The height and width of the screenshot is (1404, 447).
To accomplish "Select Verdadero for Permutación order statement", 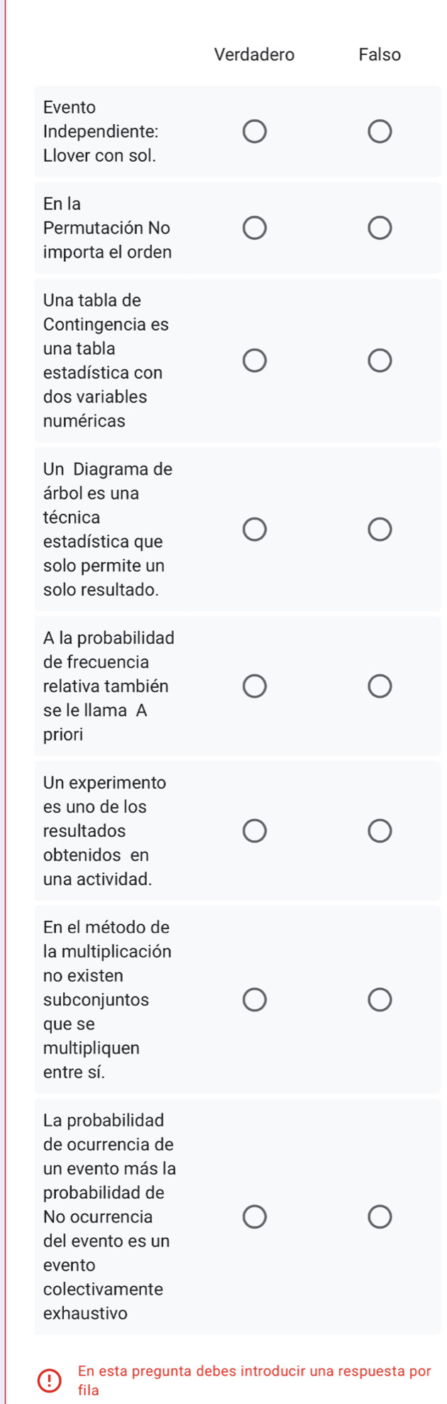I will (x=255, y=229).
